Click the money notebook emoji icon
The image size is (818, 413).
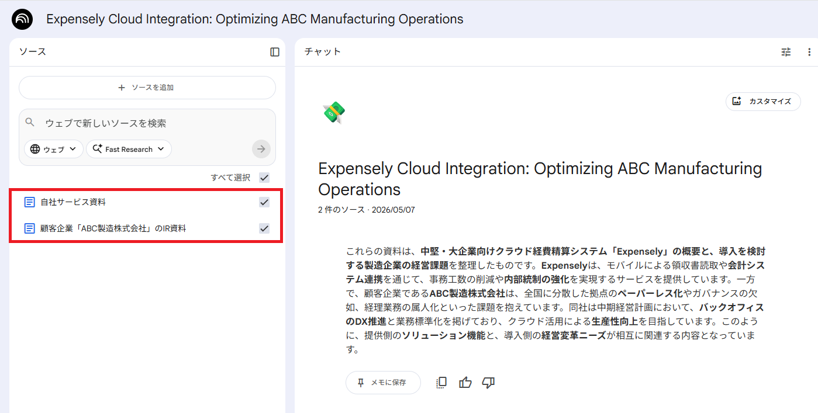[334, 112]
